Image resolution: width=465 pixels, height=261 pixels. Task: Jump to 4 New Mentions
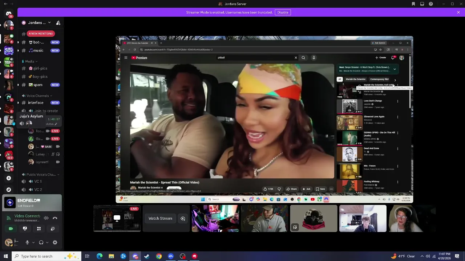(40, 33)
